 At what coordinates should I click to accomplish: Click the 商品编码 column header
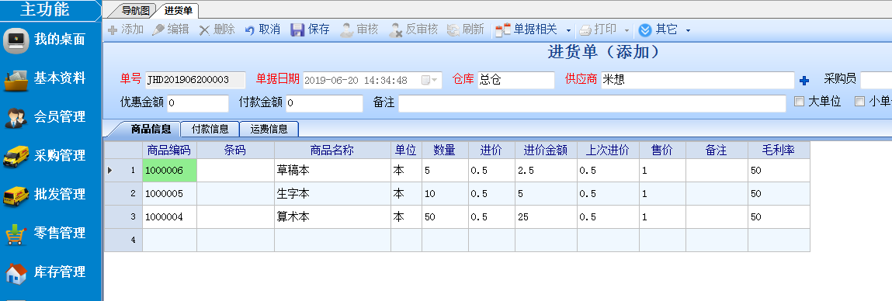point(169,150)
